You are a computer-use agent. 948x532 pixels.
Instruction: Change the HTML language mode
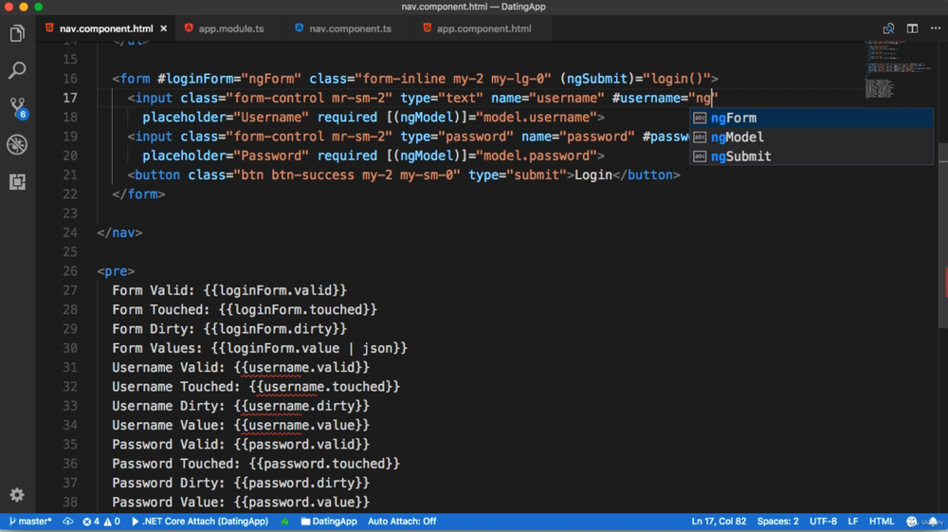click(x=882, y=522)
